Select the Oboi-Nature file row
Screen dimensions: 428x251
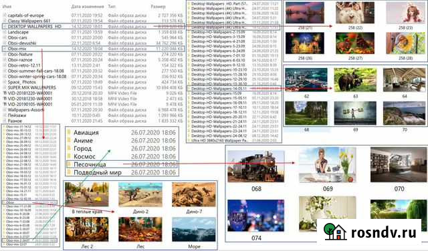[93, 54]
